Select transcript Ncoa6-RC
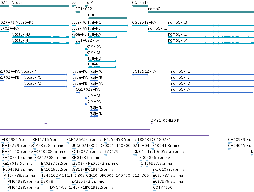The width and height of the screenshot is (254, 192). [24, 22]
